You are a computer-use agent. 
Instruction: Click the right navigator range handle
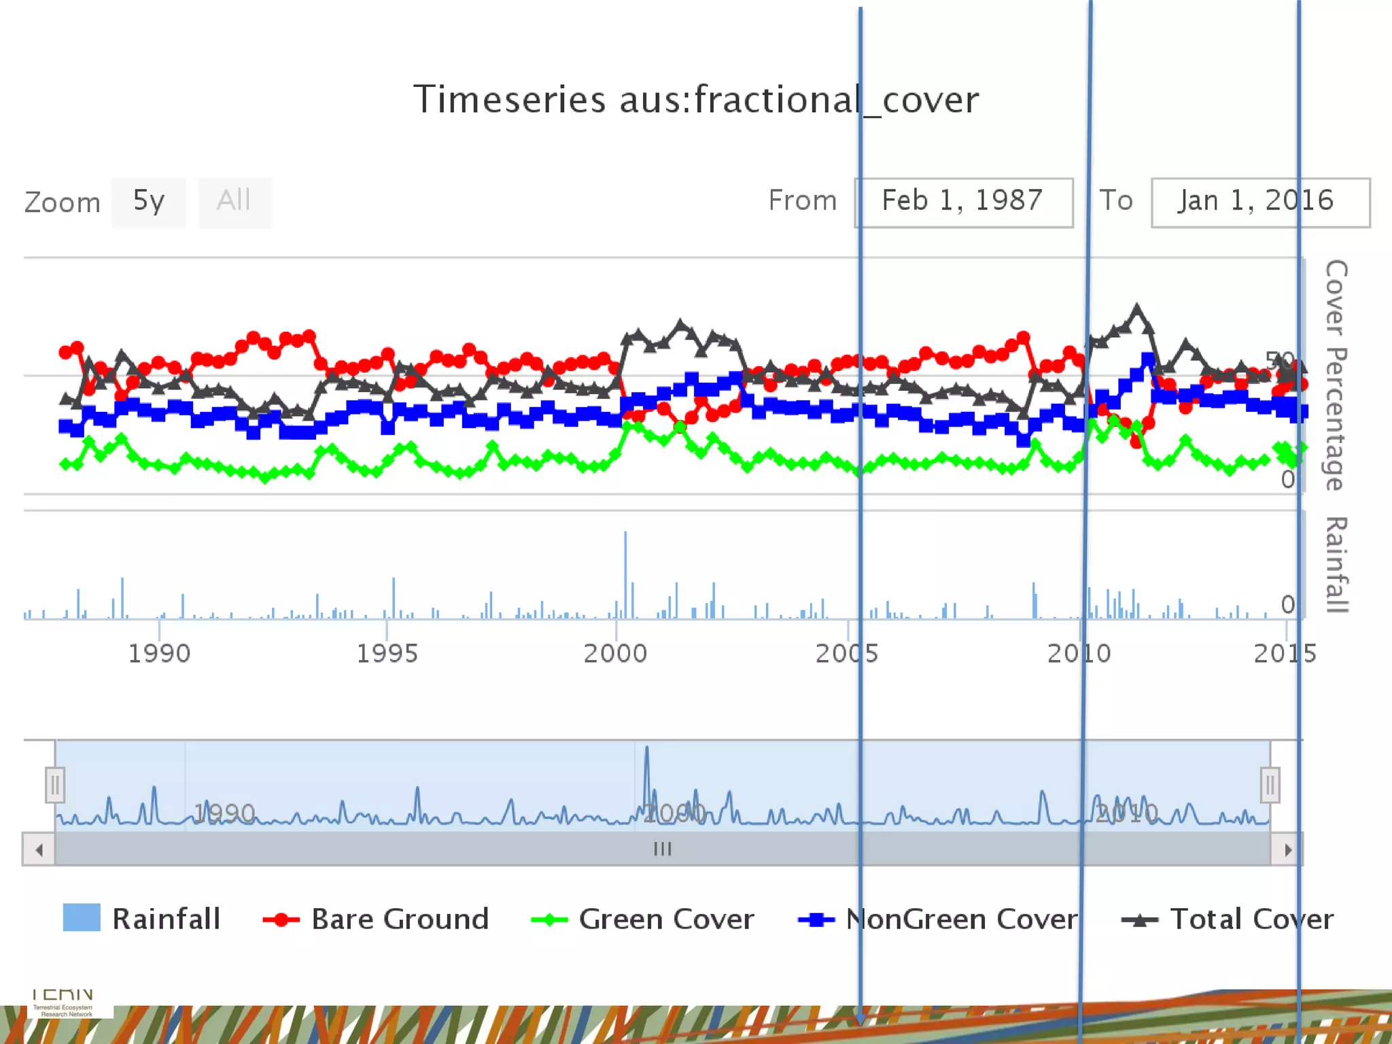point(1270,785)
